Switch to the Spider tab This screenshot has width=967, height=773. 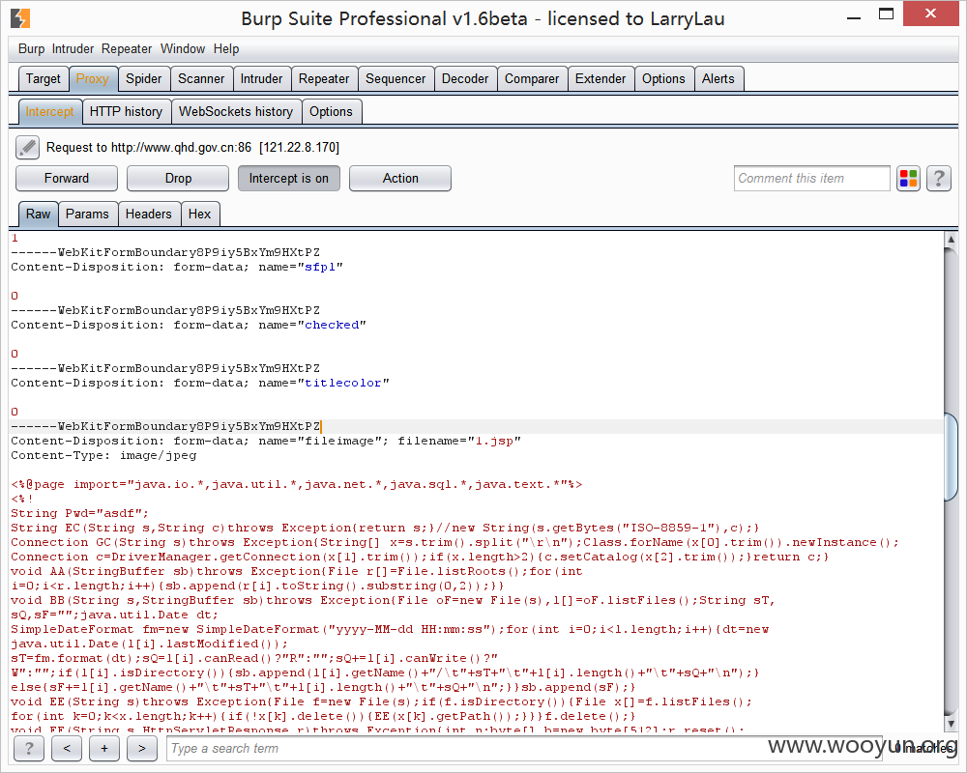[144, 79]
